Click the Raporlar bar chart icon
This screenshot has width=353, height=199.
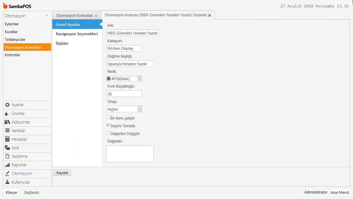7,165
